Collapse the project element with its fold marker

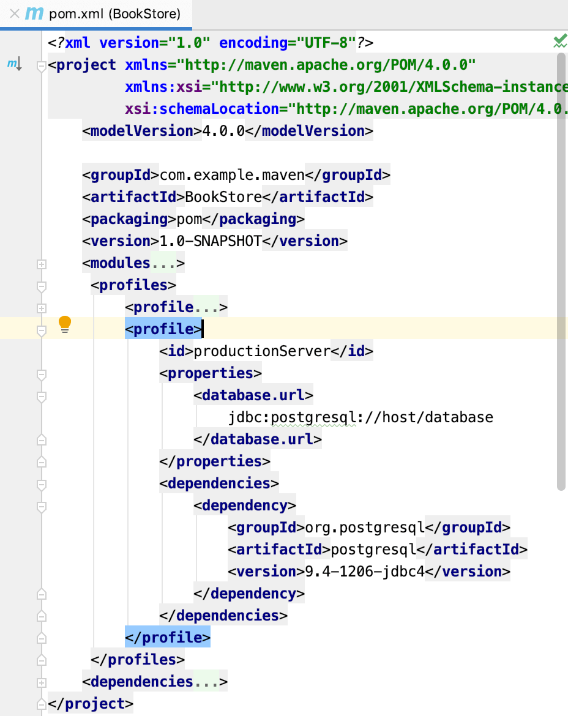40,65
